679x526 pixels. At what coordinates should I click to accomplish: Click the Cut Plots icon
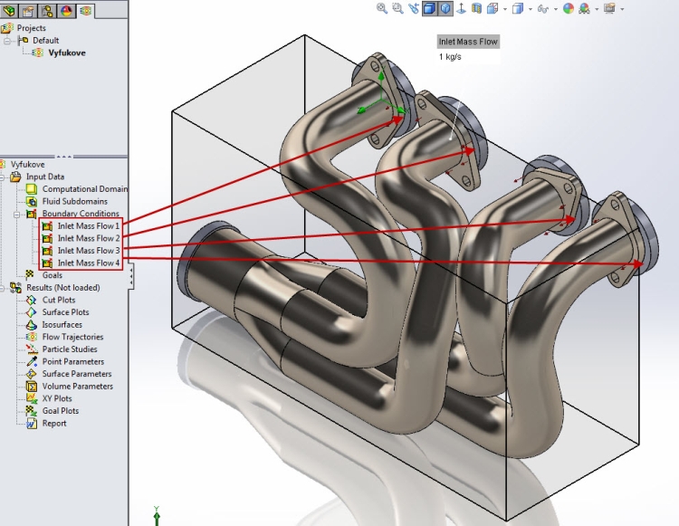click(31, 300)
